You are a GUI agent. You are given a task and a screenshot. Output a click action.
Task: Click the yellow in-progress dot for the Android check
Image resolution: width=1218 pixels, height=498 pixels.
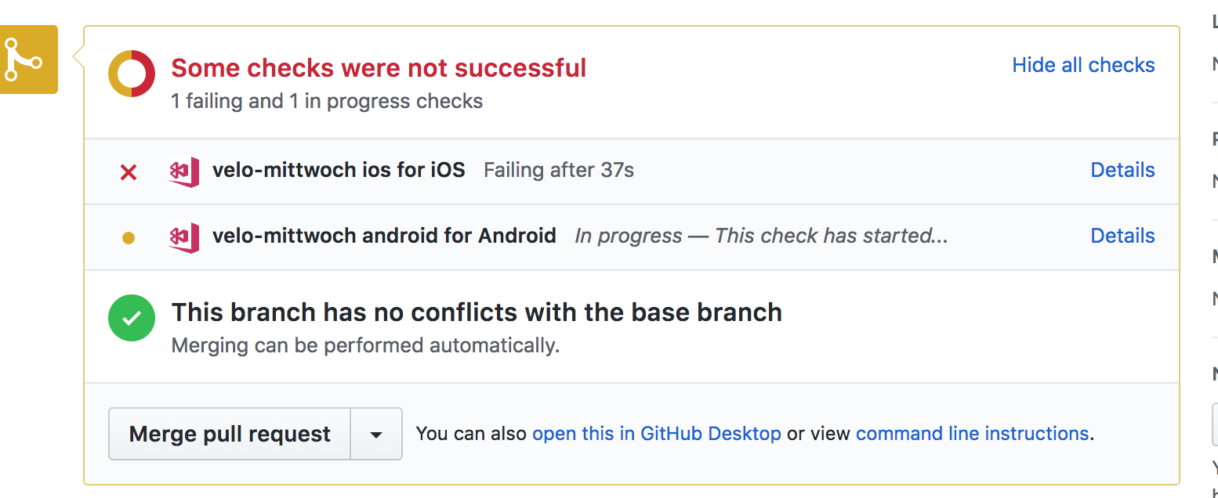[x=128, y=236]
